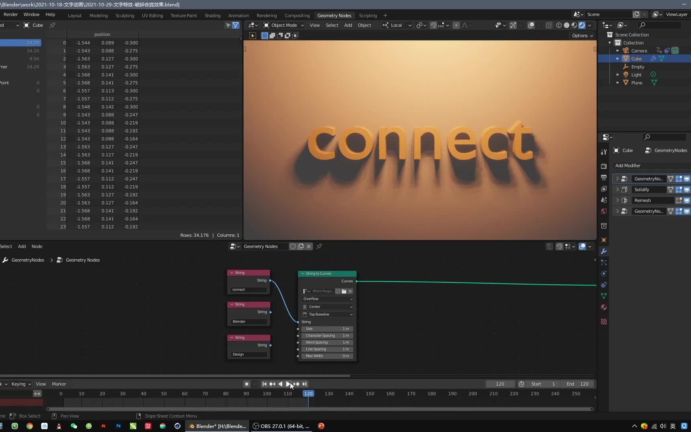Toggle edit mode display for Remesh modifier

(x=679, y=200)
